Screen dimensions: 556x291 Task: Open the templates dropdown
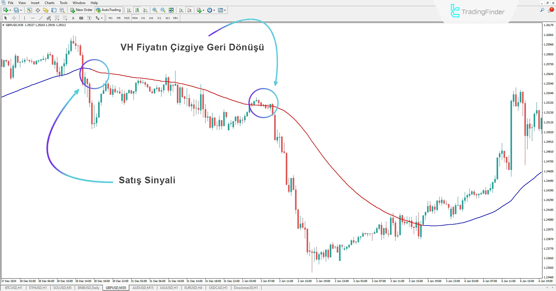click(x=225, y=10)
